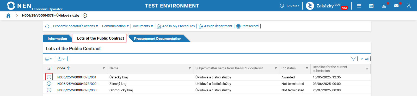Click deadline 08/06/2025, 00:00
This screenshot has width=417, height=96.
click(327, 84)
